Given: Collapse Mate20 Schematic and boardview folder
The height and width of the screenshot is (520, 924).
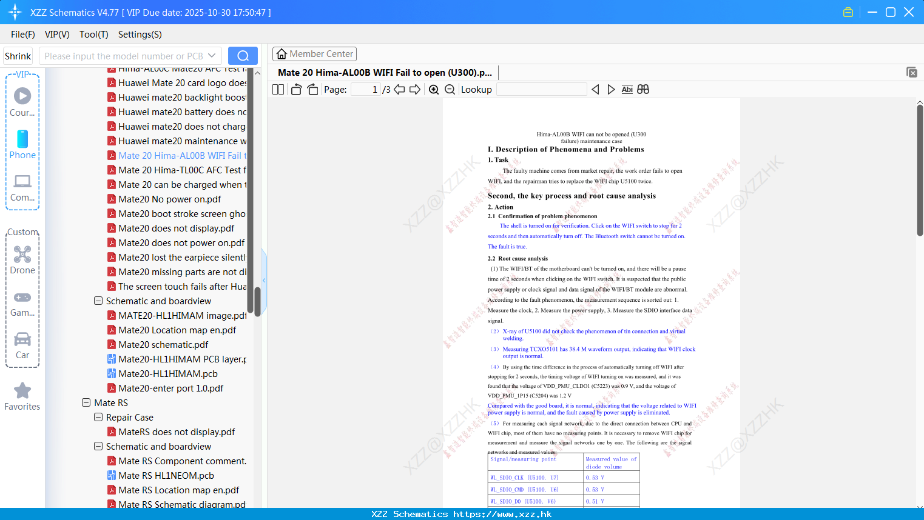Looking at the screenshot, I should (x=98, y=301).
